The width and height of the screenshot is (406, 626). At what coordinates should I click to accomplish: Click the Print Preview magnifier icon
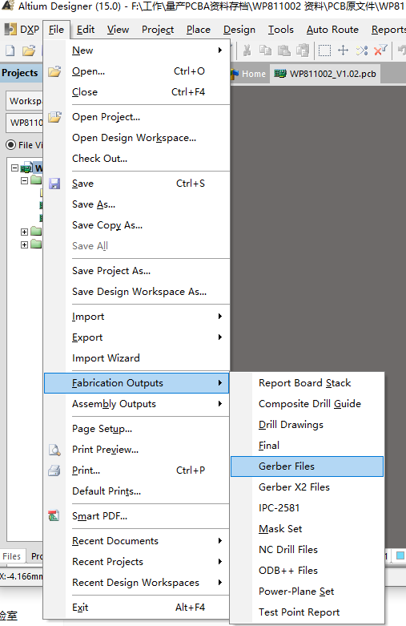(54, 450)
